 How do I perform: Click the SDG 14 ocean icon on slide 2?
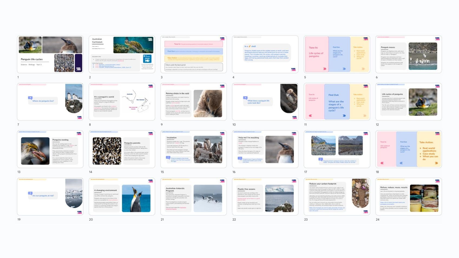click(147, 59)
